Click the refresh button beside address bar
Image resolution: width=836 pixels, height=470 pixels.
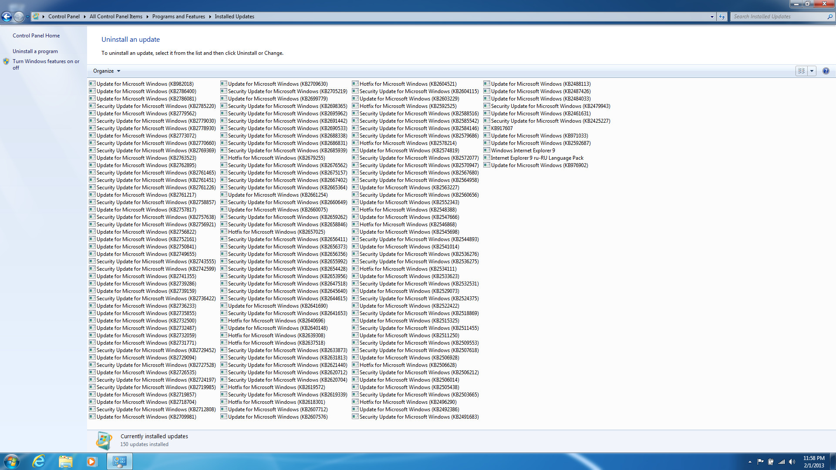[x=722, y=17]
